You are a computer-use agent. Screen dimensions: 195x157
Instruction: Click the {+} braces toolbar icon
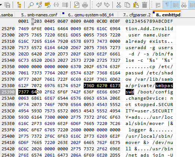[56, 5]
